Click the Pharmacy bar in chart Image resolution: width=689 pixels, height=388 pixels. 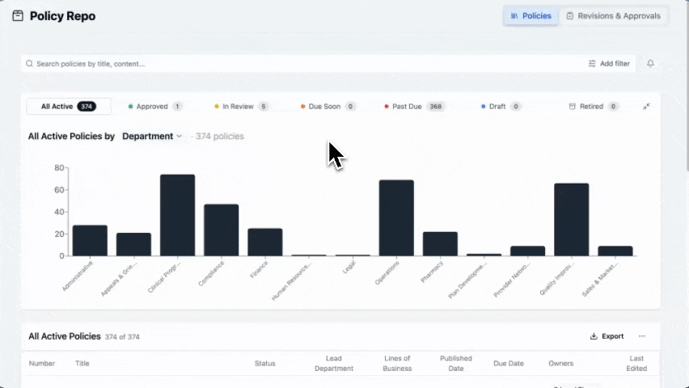tap(440, 244)
